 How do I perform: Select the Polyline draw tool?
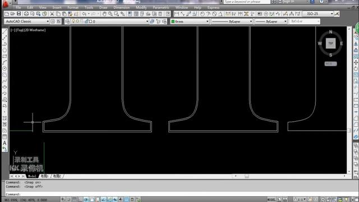4,44
